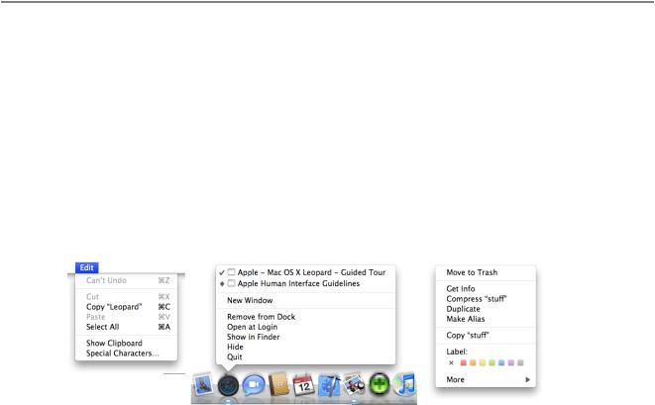Click the dimmed Cut menu item
655x405 pixels.
pos(126,297)
